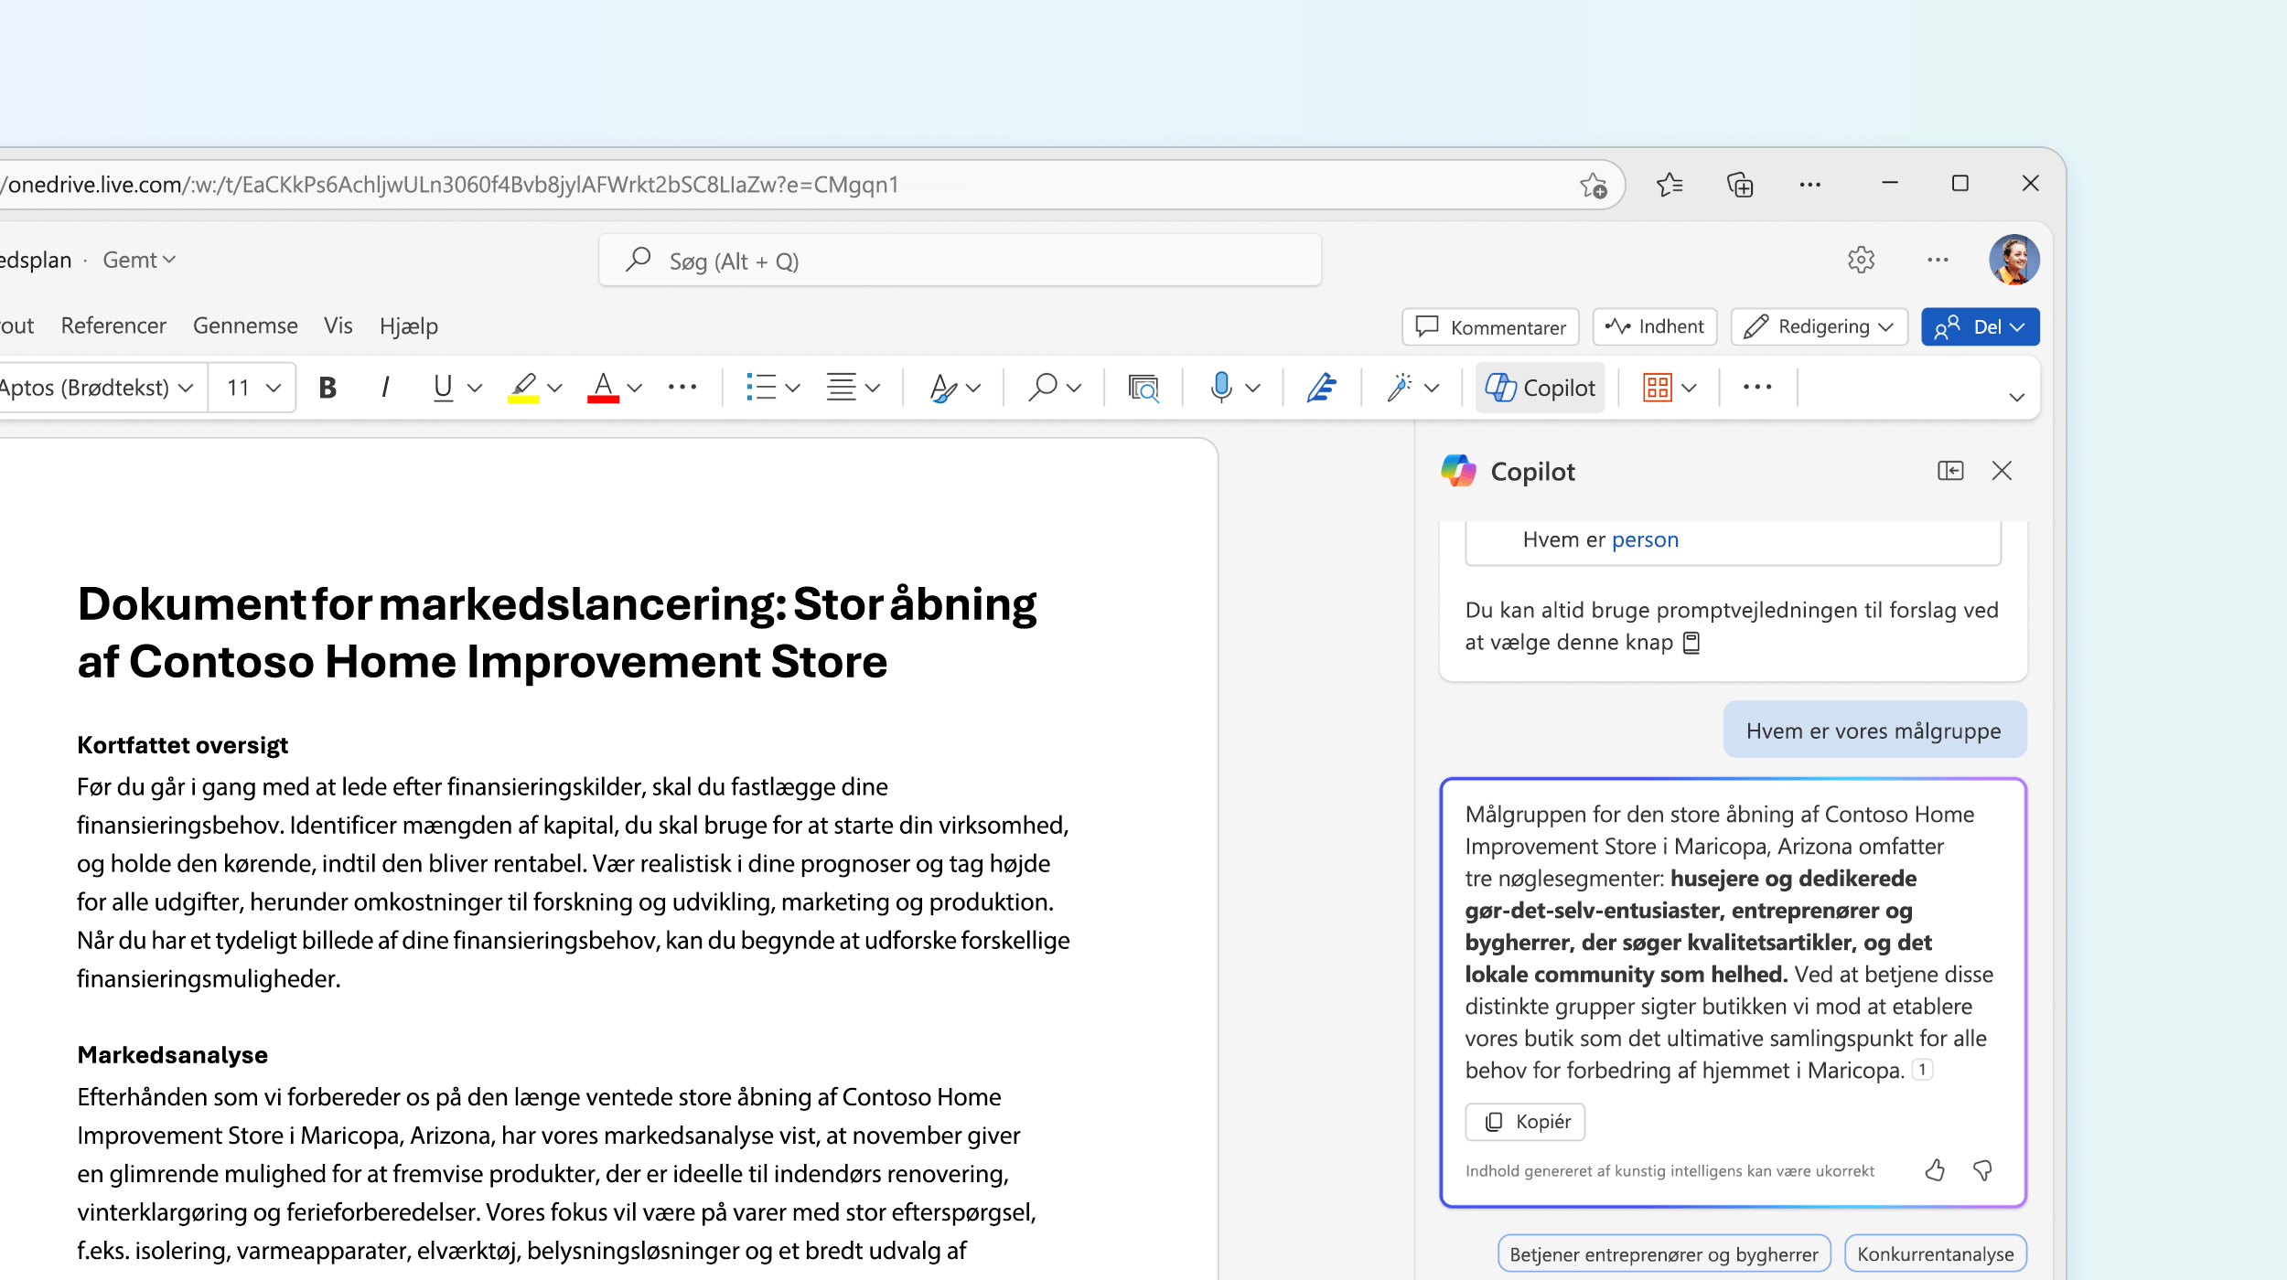Open the Gemt save status dropdown
2287x1280 pixels.
(139, 261)
